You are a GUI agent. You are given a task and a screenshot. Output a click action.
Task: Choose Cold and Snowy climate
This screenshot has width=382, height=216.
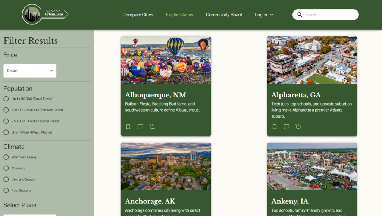(x=6, y=179)
